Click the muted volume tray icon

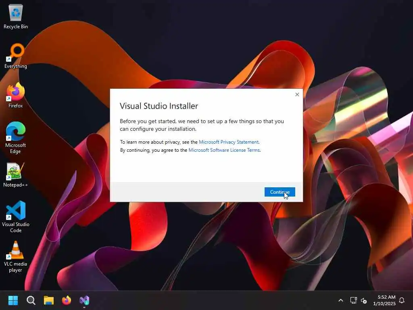click(364, 300)
